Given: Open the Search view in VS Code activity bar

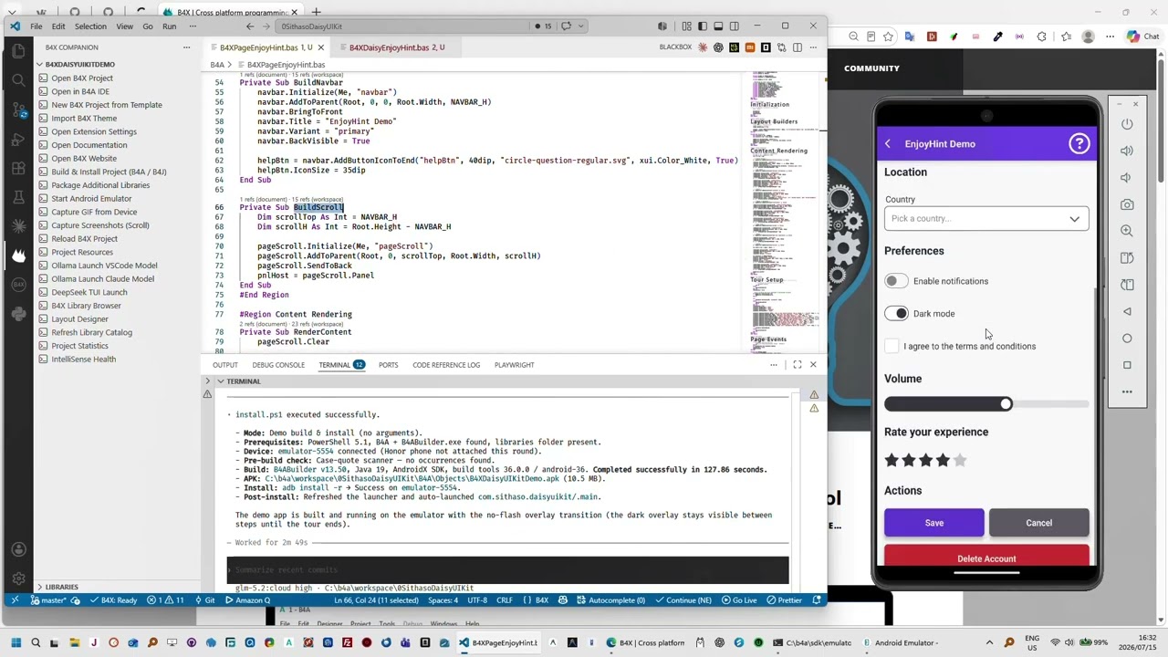Looking at the screenshot, I should pos(18,81).
